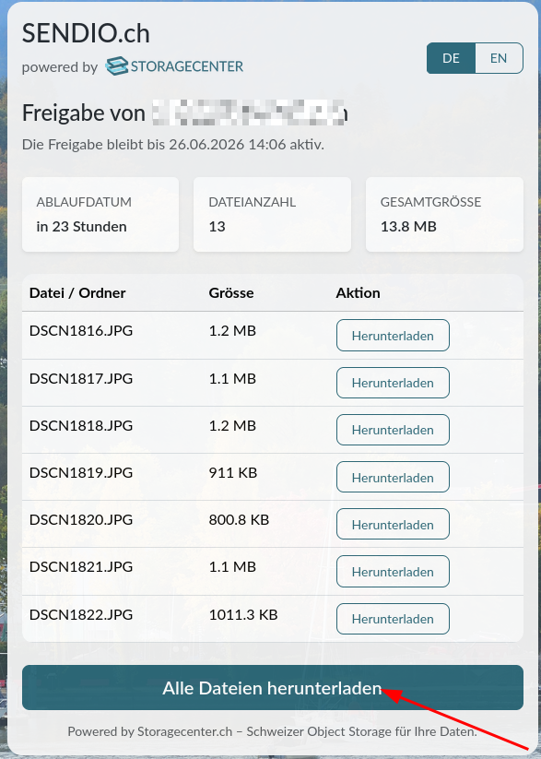The height and width of the screenshot is (759, 541).
Task: Download DSCN1819.JPG file
Action: [x=393, y=478]
